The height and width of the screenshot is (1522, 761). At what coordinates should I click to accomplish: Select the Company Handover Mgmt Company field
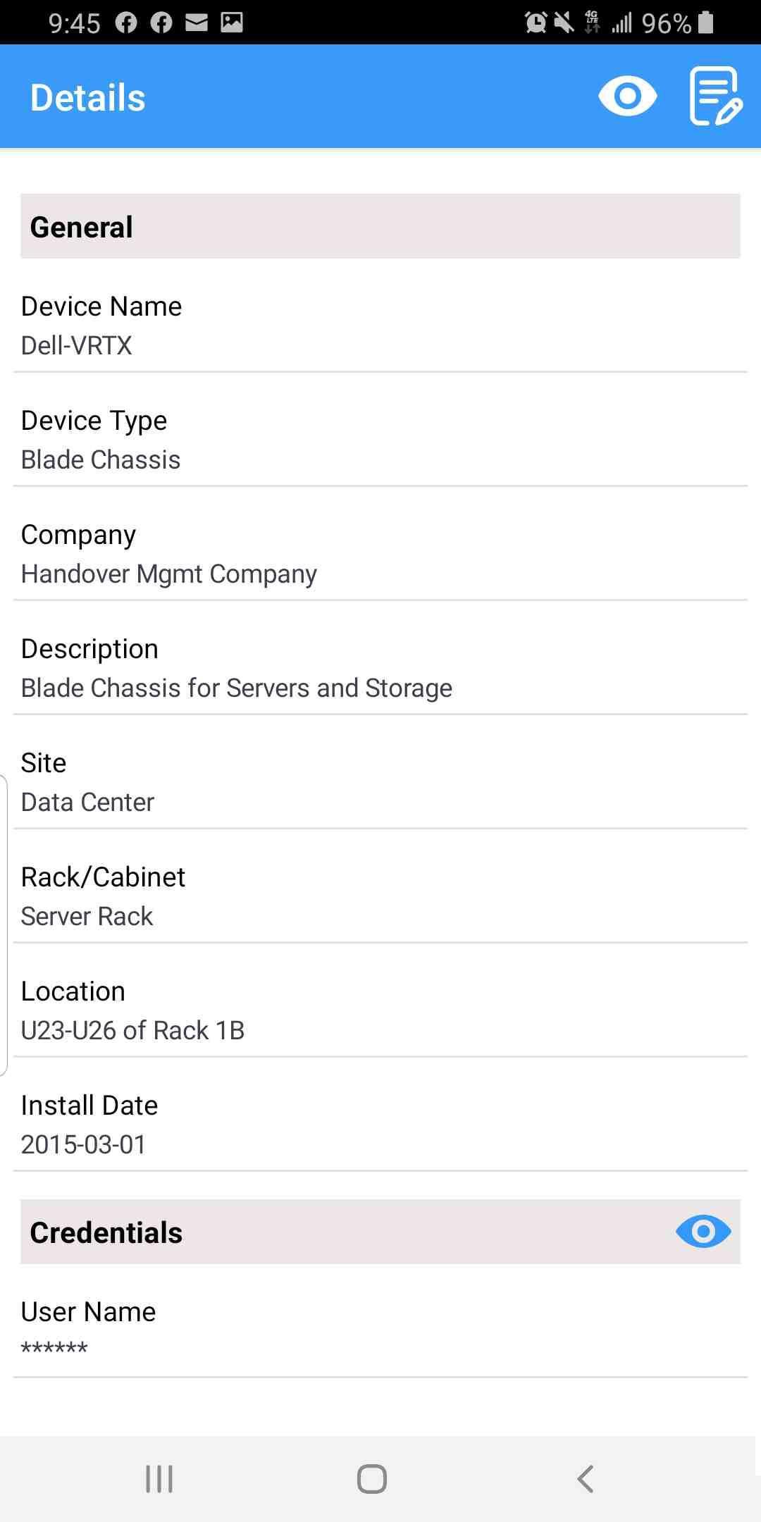pyautogui.click(x=380, y=554)
